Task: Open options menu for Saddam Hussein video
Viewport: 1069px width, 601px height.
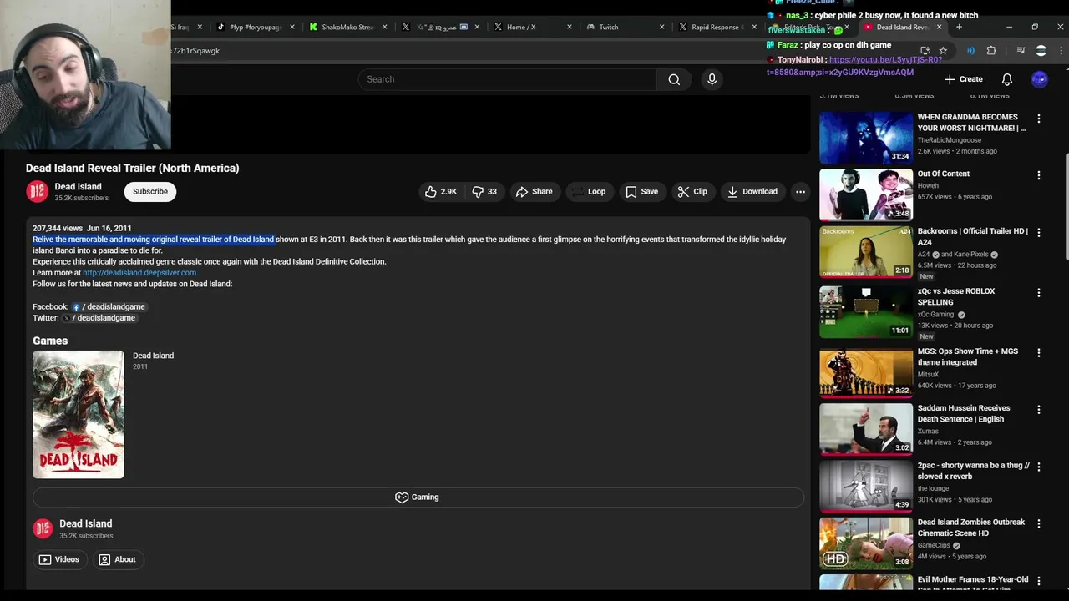Action: 1039,410
